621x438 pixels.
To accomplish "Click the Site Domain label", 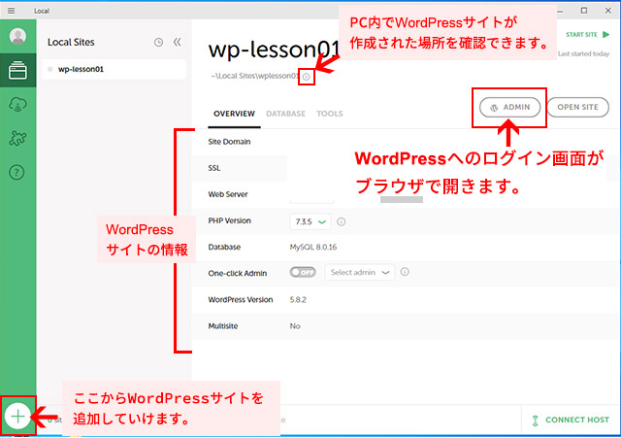I will [229, 142].
